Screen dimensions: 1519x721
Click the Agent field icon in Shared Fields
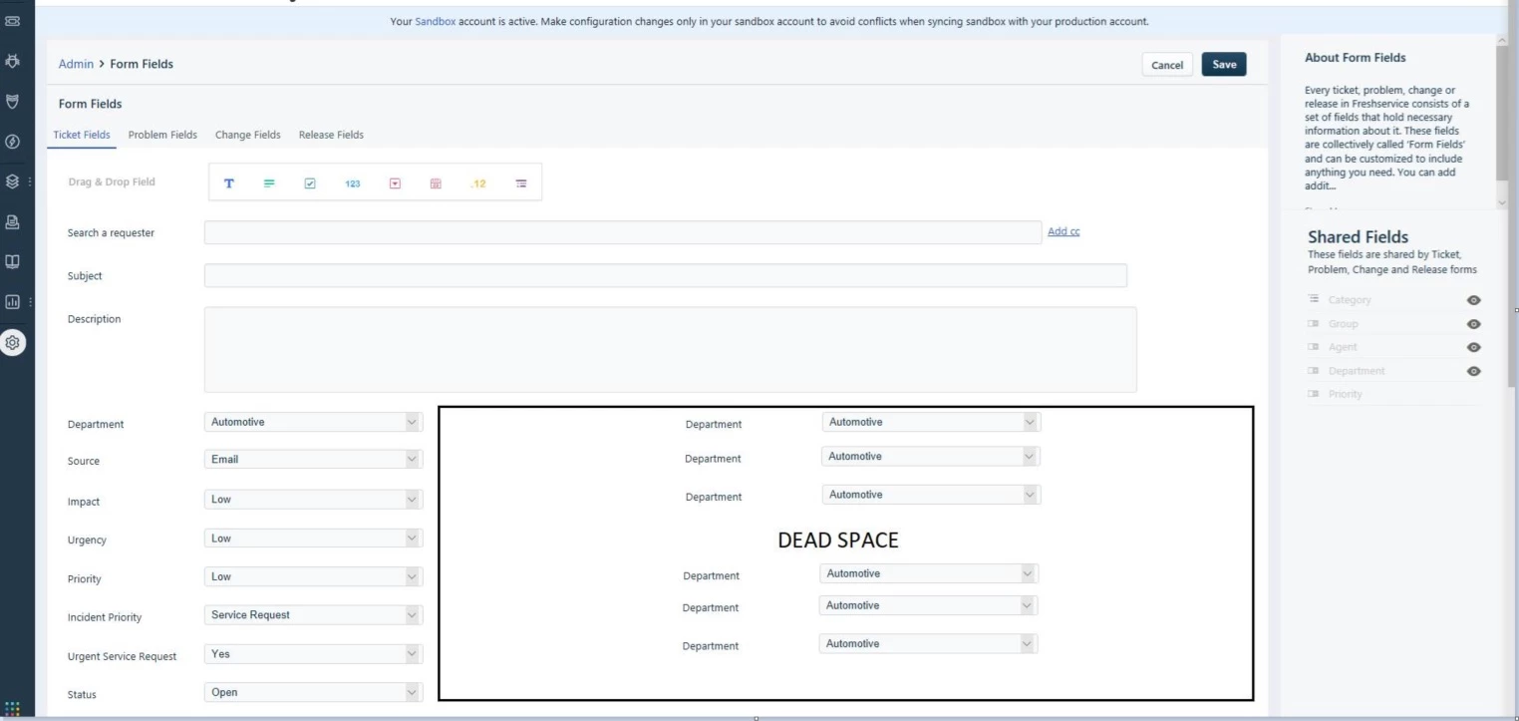point(1314,347)
